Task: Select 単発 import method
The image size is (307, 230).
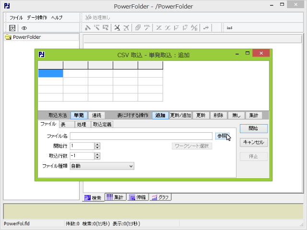Action: 79,115
